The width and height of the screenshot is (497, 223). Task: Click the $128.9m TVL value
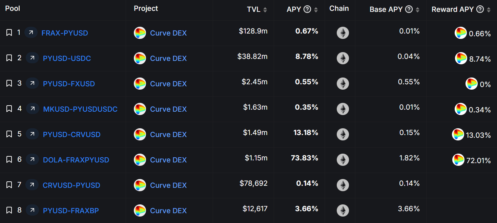tap(253, 31)
